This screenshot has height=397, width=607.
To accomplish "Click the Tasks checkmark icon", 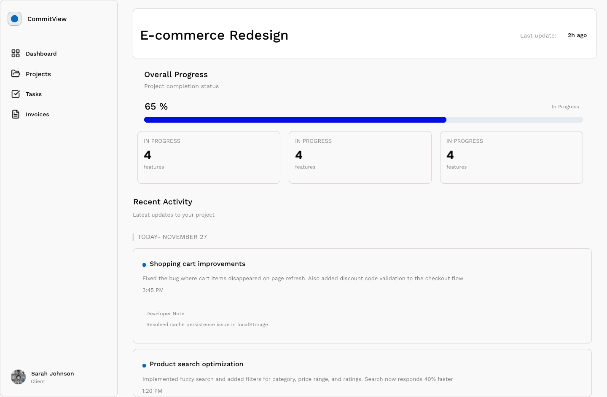I will point(16,94).
